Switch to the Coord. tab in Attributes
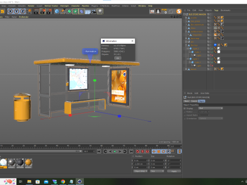Viewport: 247px width, 185px height. [x=194, y=101]
